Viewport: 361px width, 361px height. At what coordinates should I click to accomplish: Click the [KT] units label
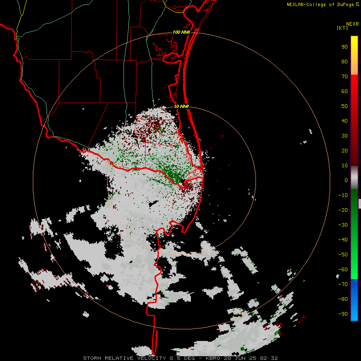342,28
